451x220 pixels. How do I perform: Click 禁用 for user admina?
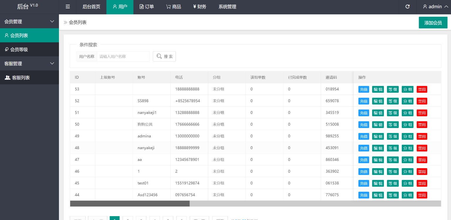click(x=422, y=136)
